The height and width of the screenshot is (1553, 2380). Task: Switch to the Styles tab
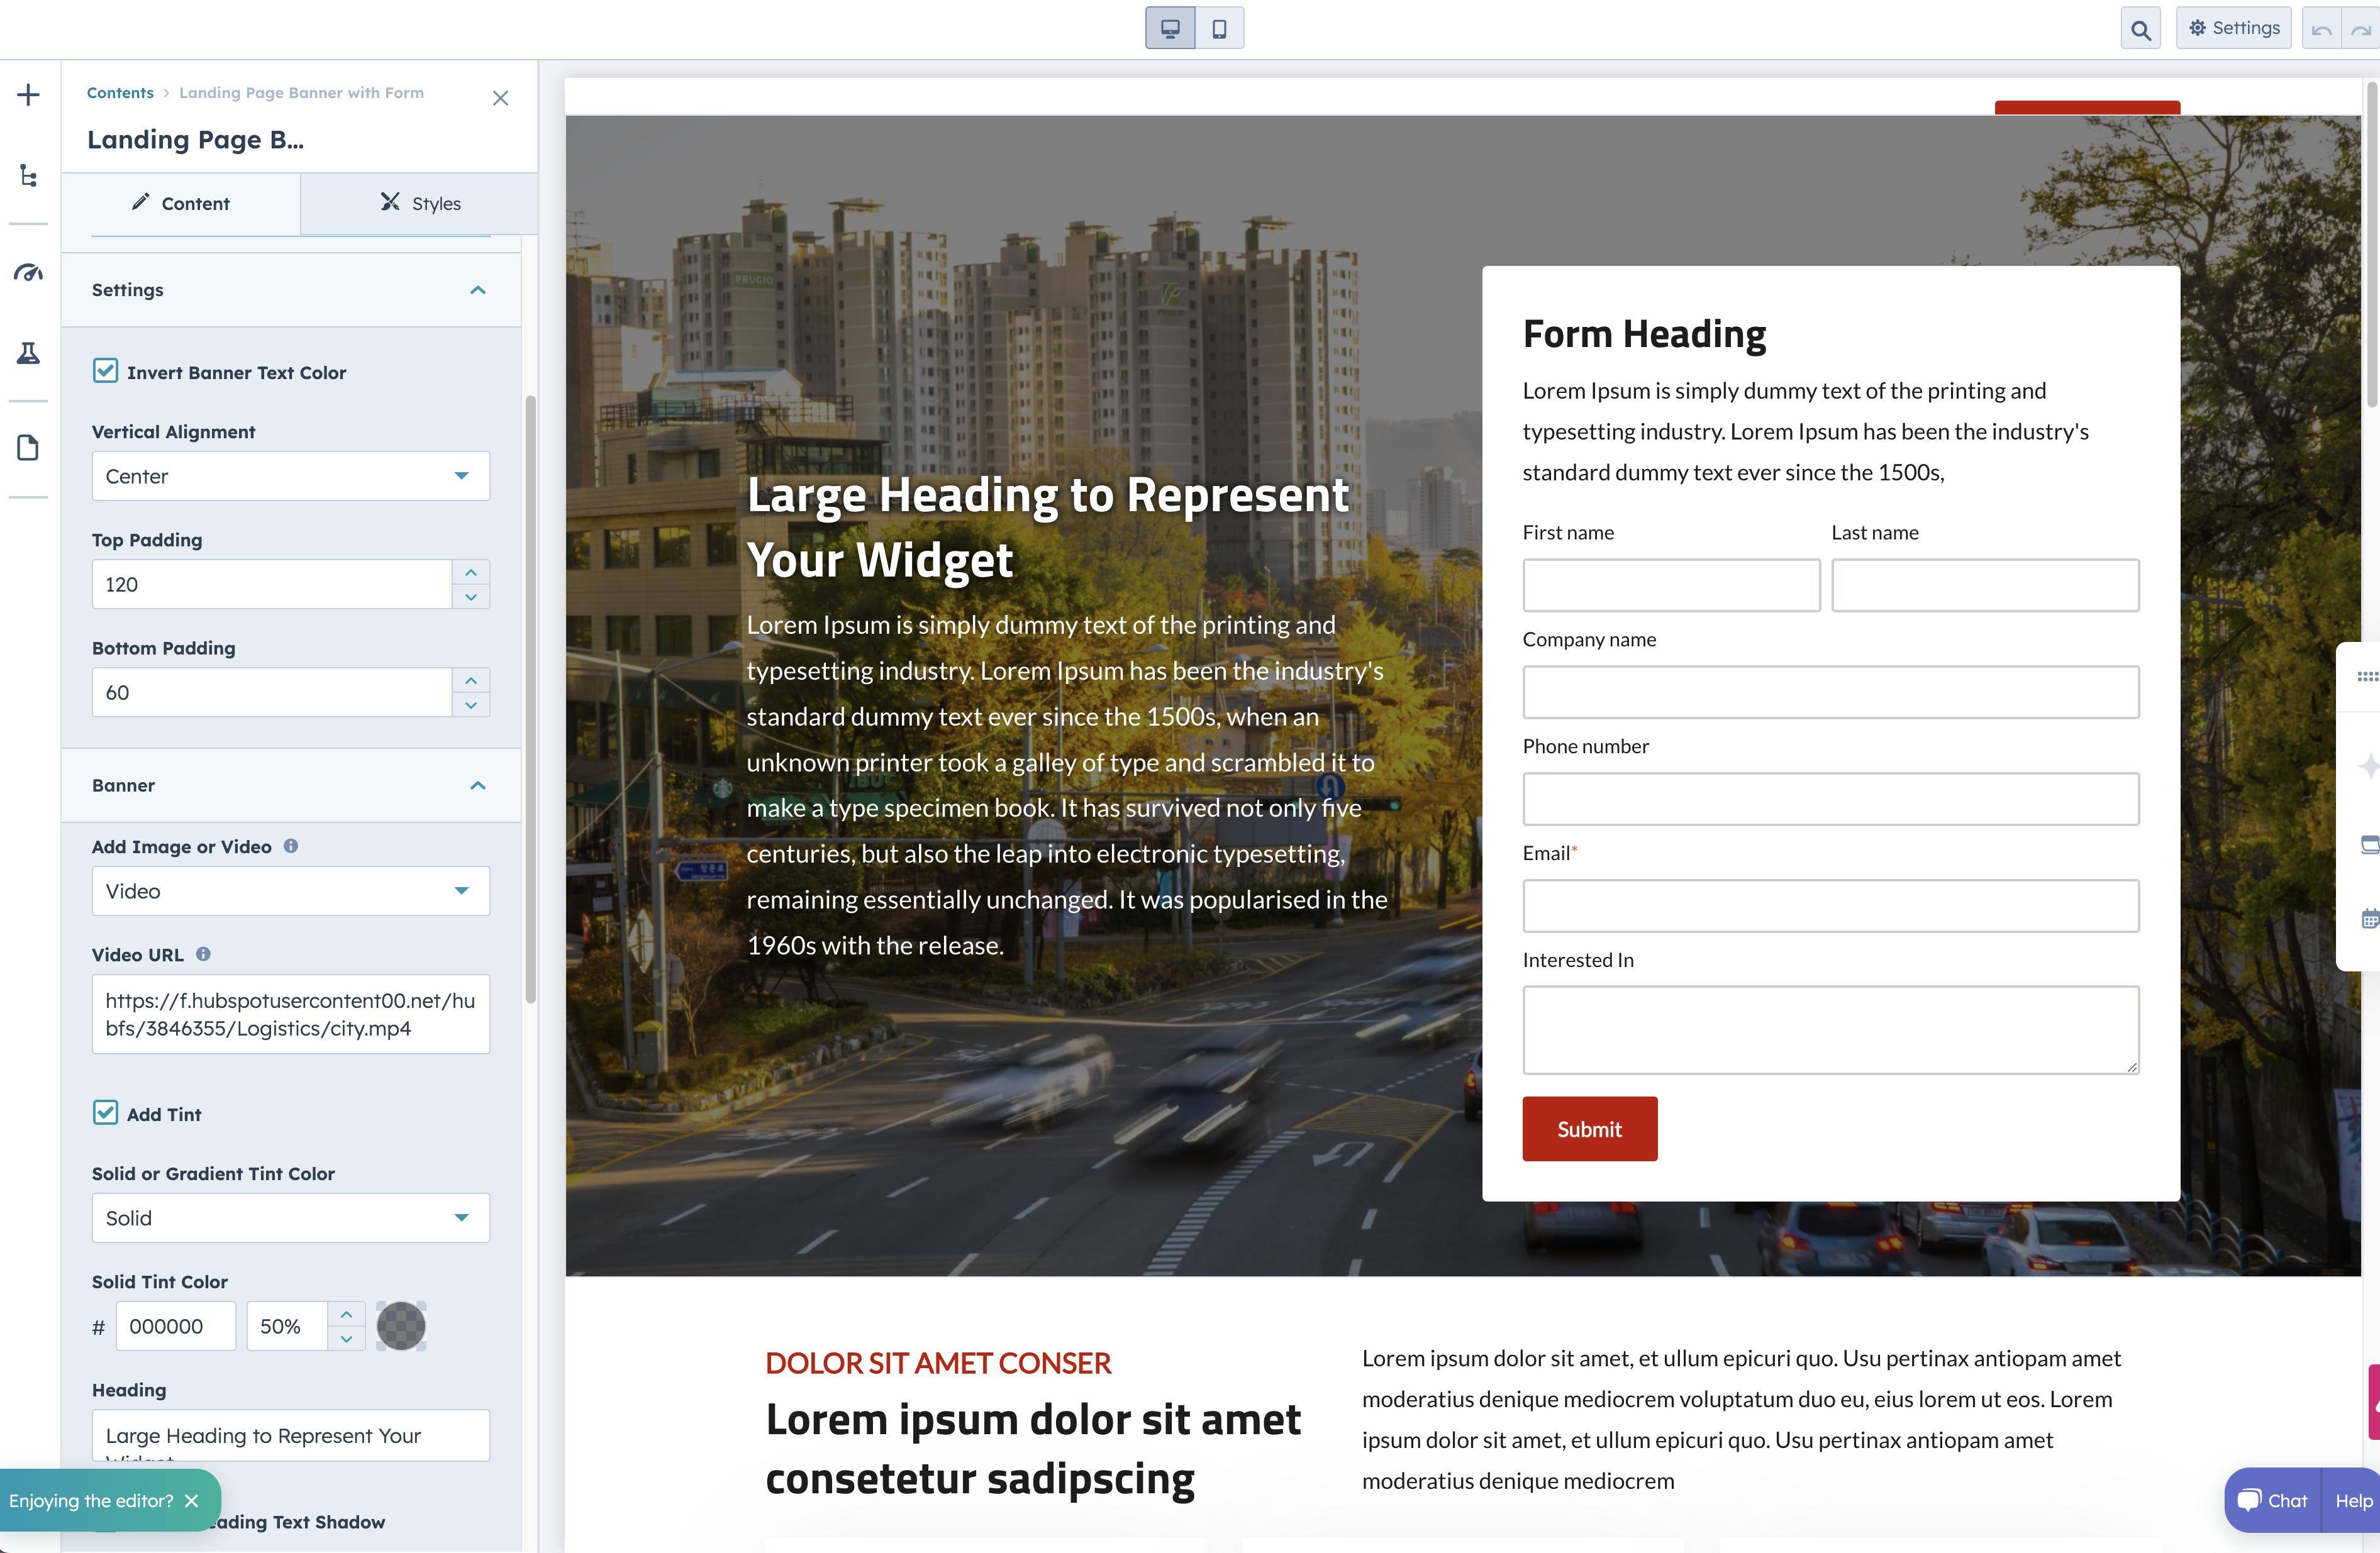click(x=420, y=203)
